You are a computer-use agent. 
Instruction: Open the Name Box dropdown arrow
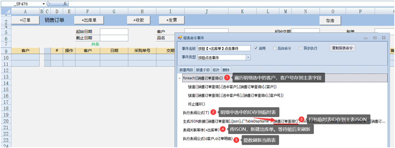point(43,4)
